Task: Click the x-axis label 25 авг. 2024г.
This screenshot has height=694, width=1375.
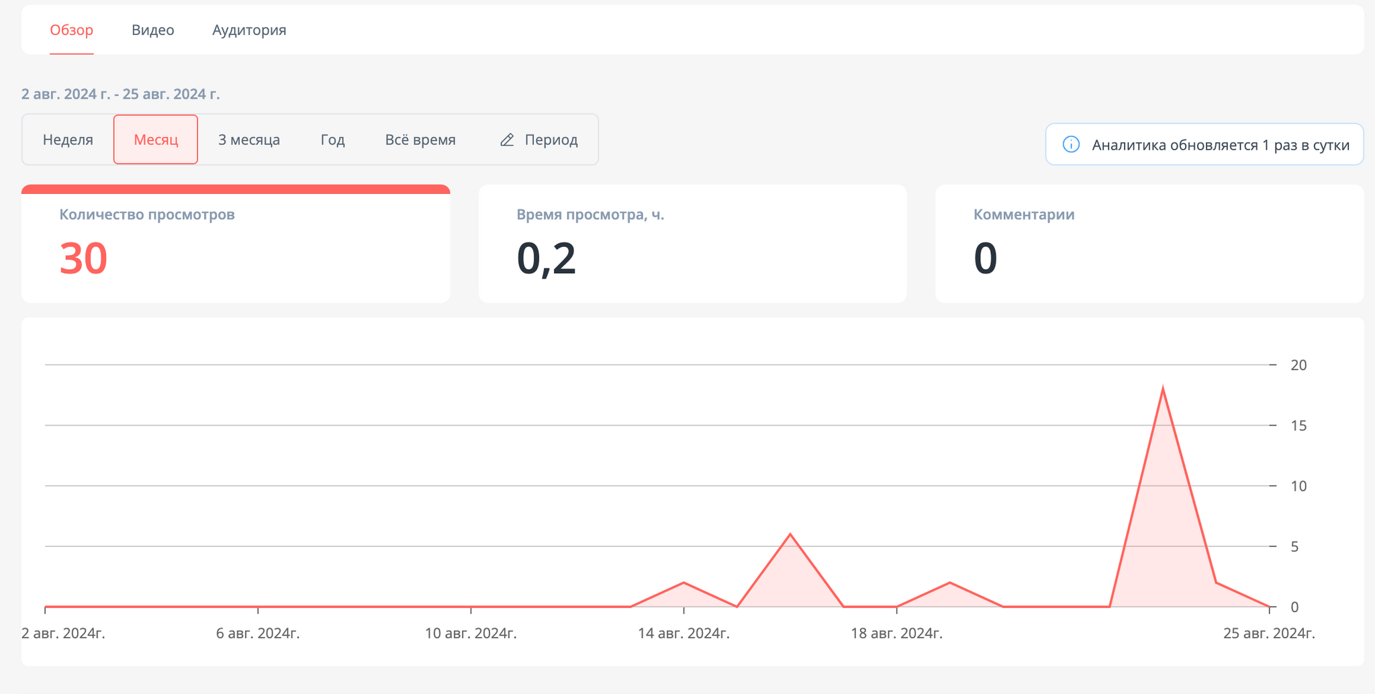Action: pos(1269,634)
